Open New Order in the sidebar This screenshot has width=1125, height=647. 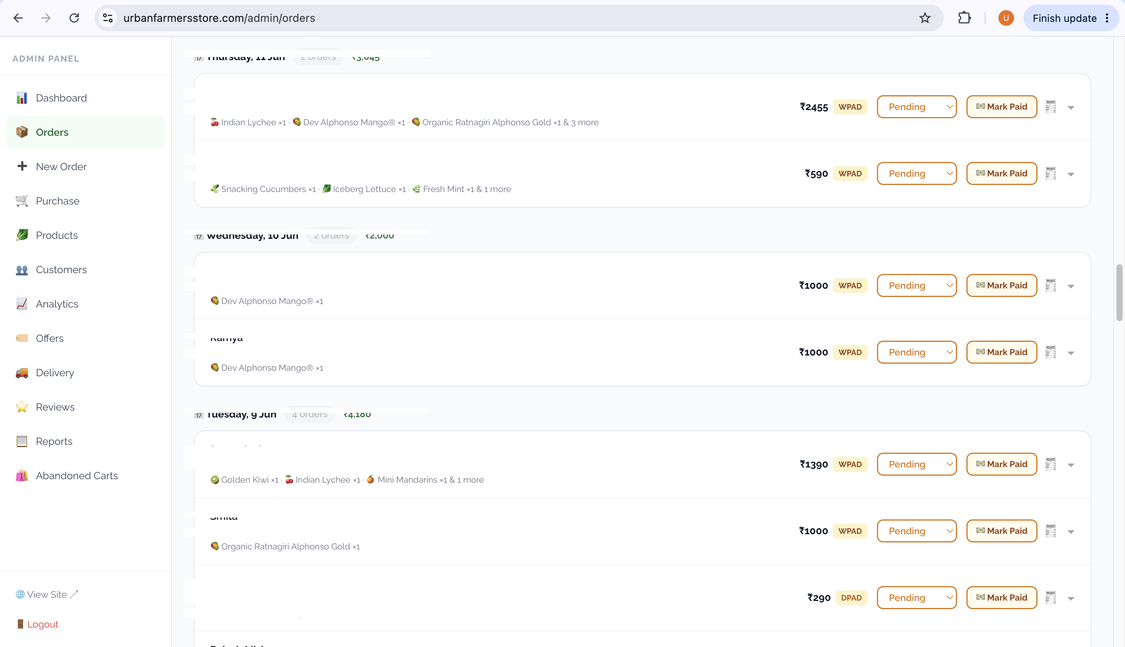(x=86, y=167)
